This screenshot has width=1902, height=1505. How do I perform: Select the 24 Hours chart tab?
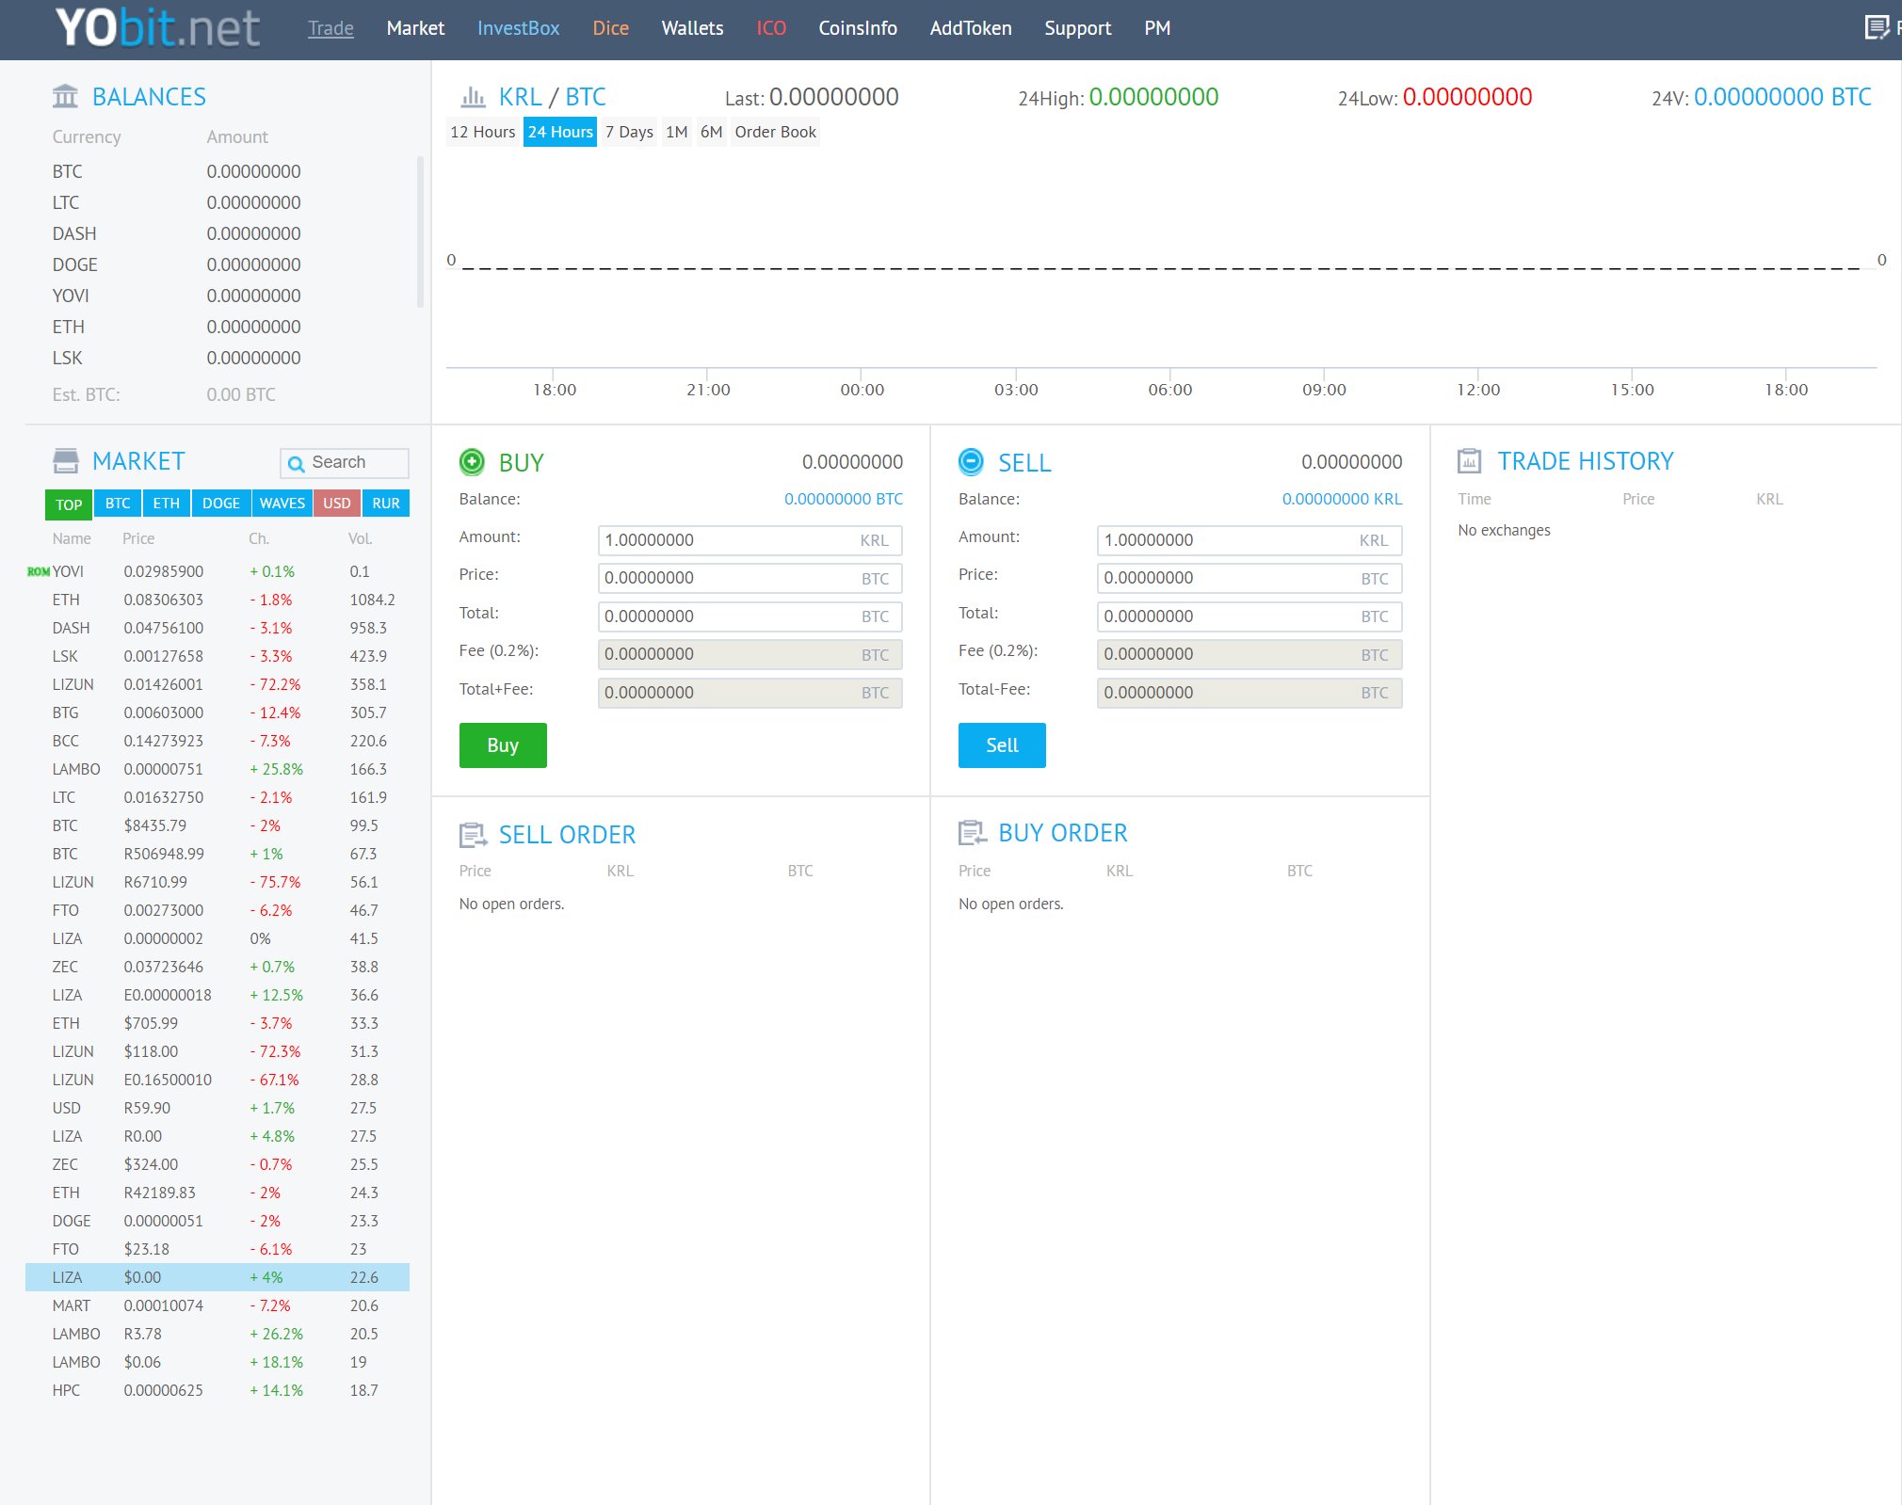[x=560, y=132]
